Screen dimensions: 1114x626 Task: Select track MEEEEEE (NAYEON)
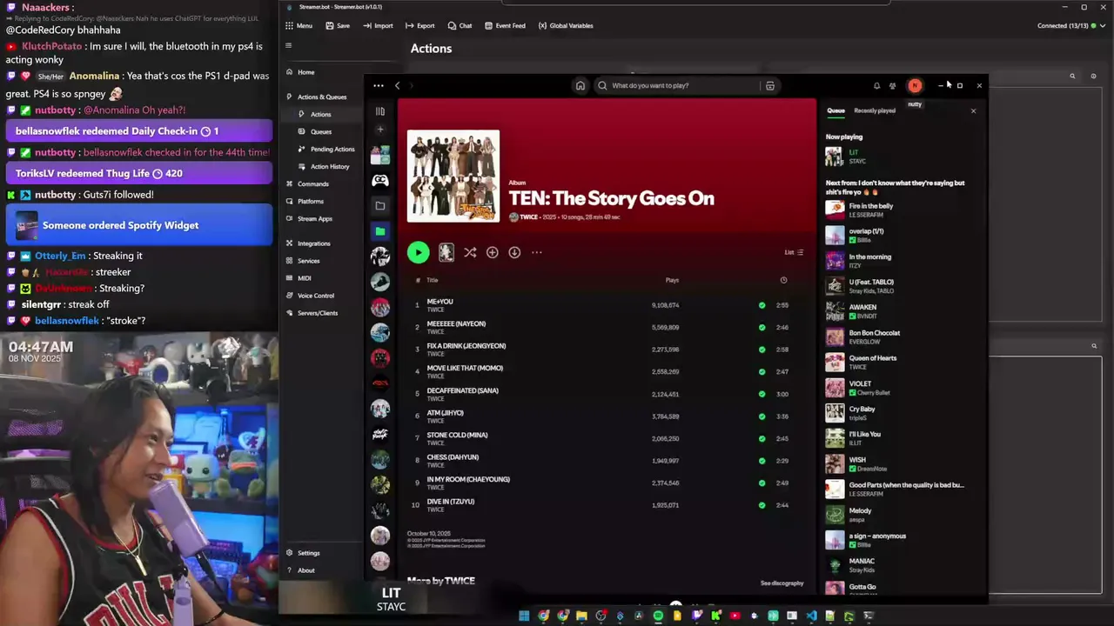456,323
